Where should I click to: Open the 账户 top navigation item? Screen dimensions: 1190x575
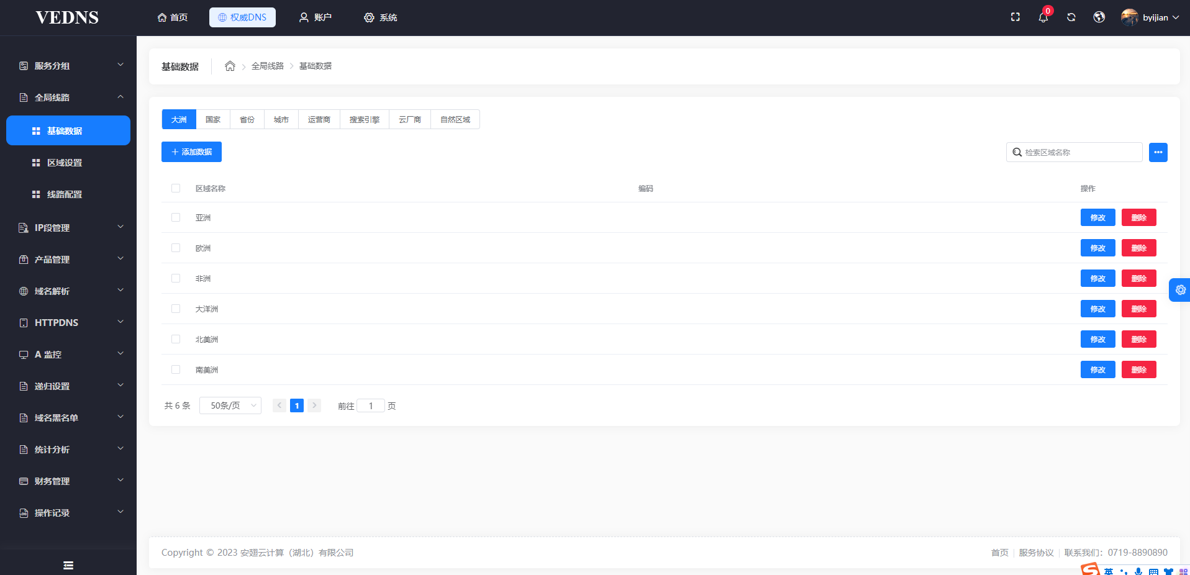click(316, 17)
